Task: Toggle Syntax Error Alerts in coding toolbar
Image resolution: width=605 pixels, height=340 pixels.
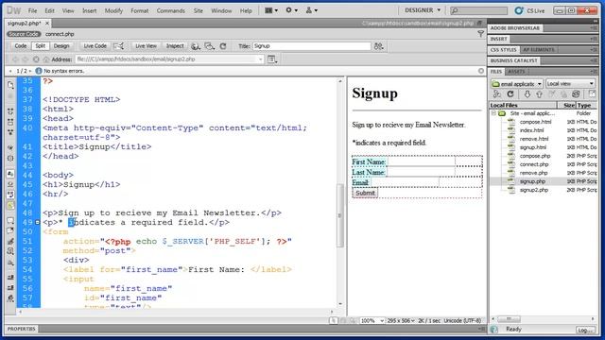Action: pos(10,205)
